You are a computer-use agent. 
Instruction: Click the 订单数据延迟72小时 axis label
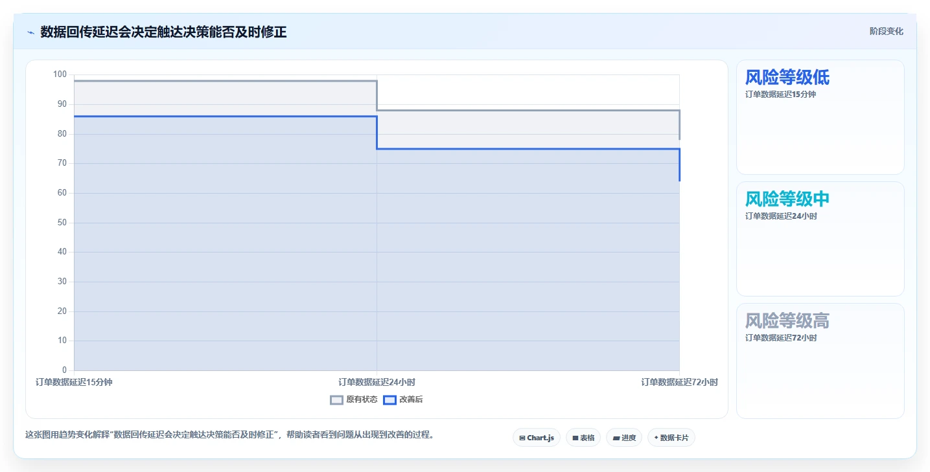679,382
